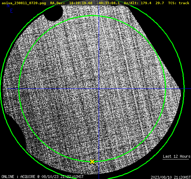Image resolution: width=191 pixels, height=179 pixels.
Task: Open the Last 12 Hours link
Action: point(177,156)
